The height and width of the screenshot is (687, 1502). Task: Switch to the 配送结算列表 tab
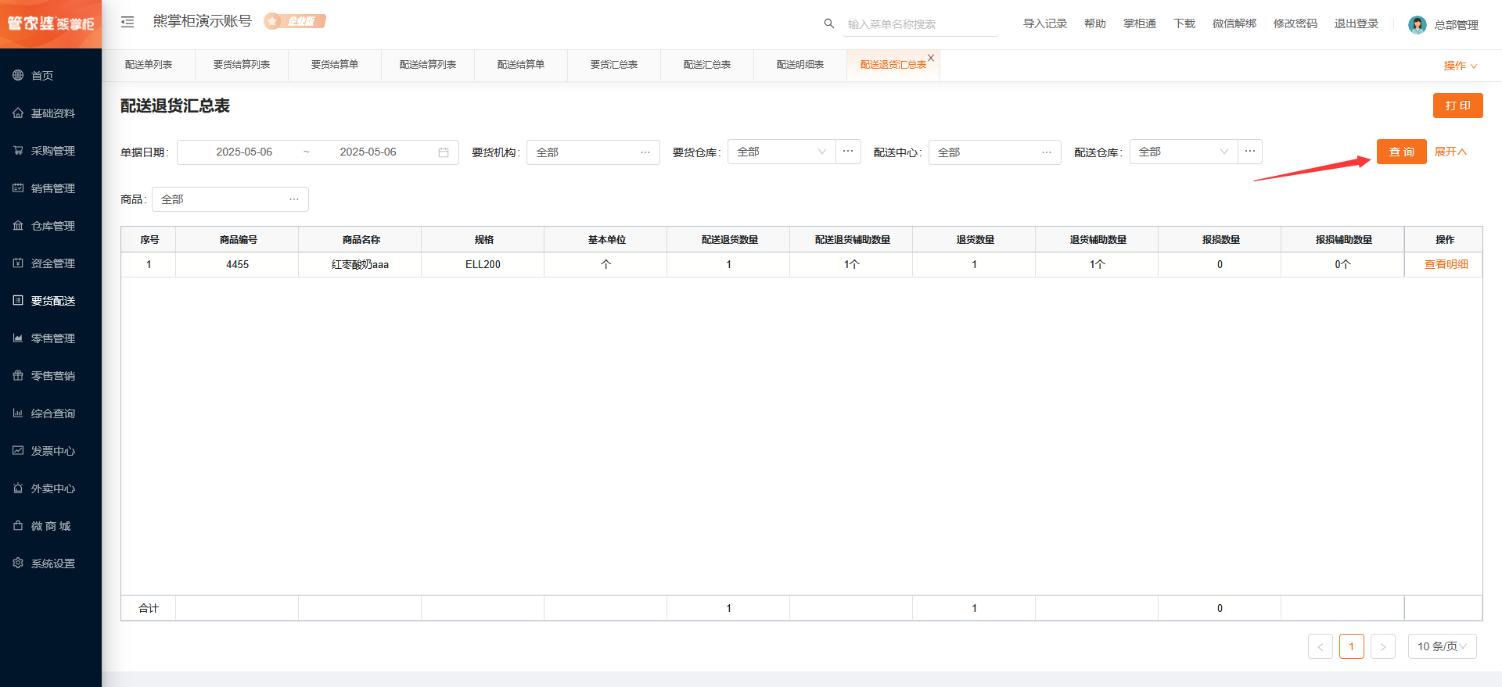[x=428, y=65]
